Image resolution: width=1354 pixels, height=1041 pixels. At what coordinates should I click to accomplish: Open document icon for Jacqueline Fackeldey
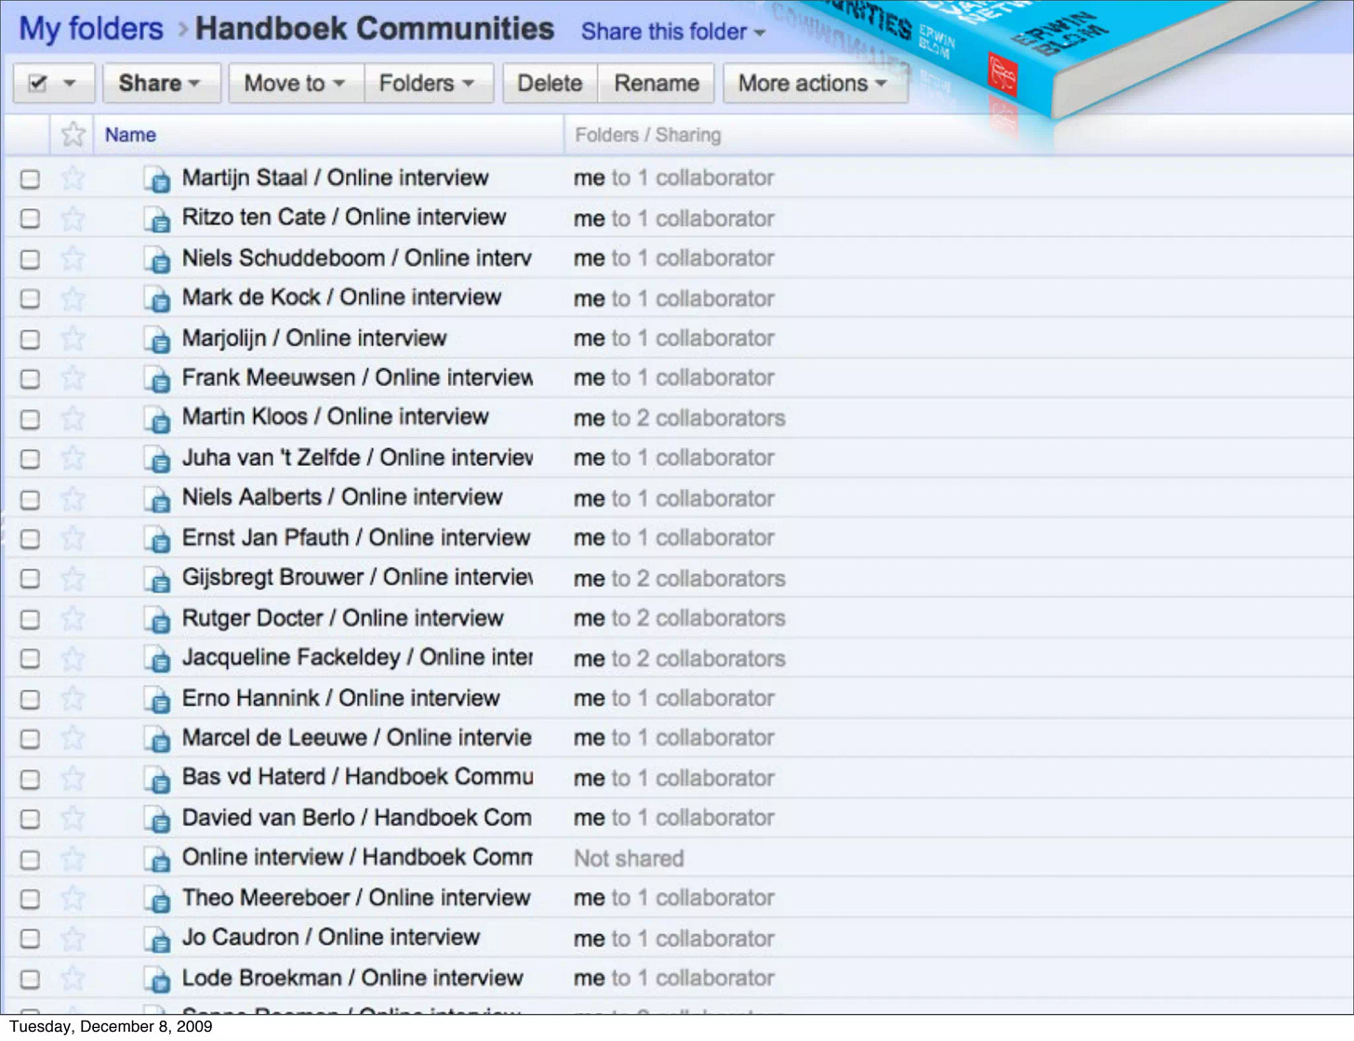coord(157,659)
